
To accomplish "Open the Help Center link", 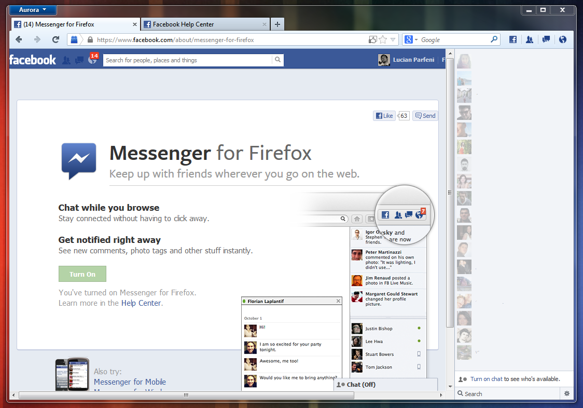I will click(141, 303).
